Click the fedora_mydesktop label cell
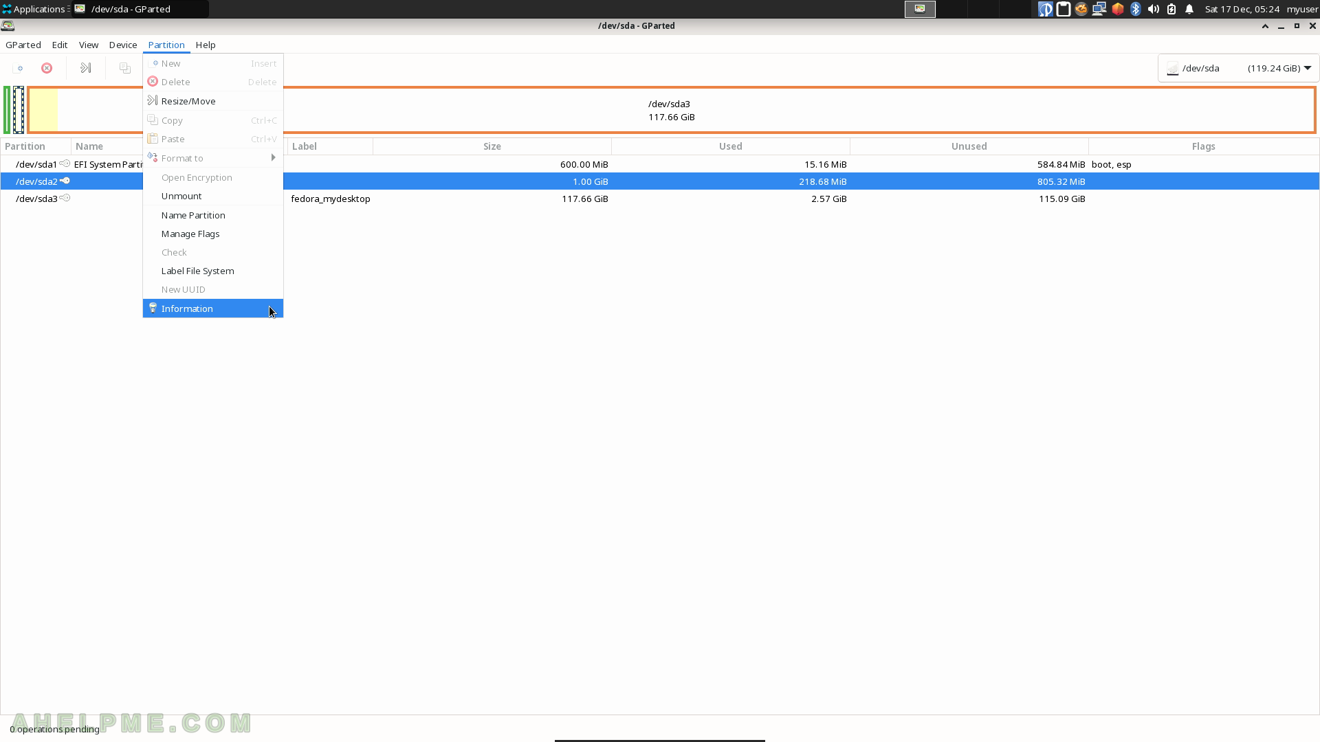Screen dimensions: 1320x742 [331, 199]
